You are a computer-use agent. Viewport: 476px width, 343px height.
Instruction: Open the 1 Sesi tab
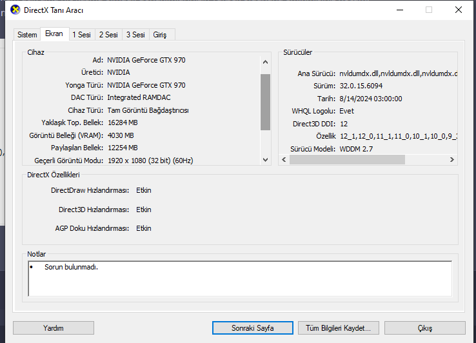pyautogui.click(x=82, y=35)
